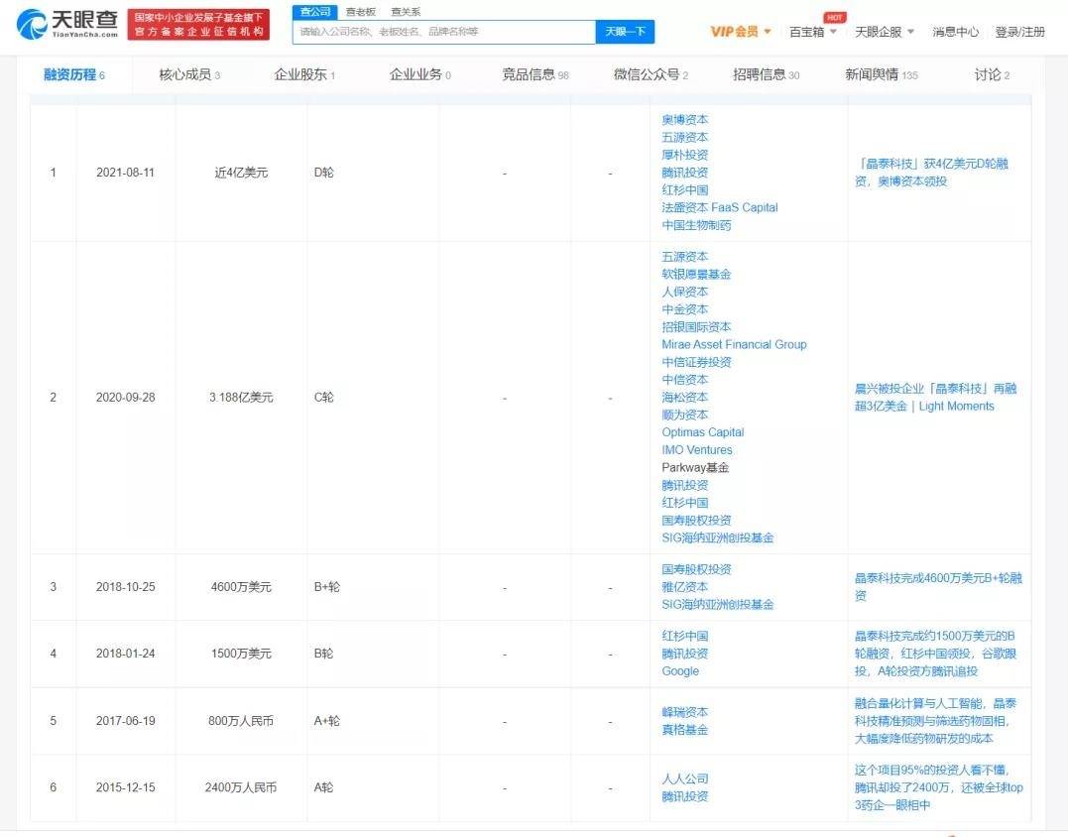Click the red 国家中小企业发展子基金 badge
This screenshot has width=1068, height=837.
(x=198, y=25)
